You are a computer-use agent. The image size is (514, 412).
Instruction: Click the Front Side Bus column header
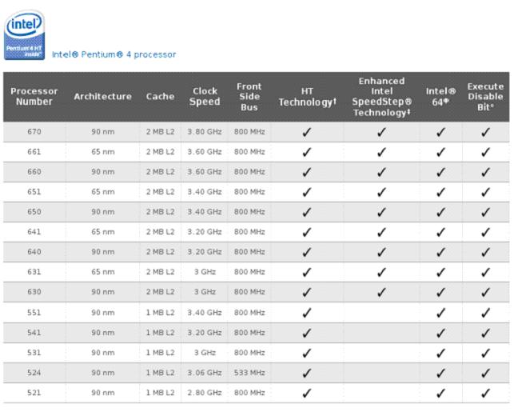pyautogui.click(x=249, y=97)
